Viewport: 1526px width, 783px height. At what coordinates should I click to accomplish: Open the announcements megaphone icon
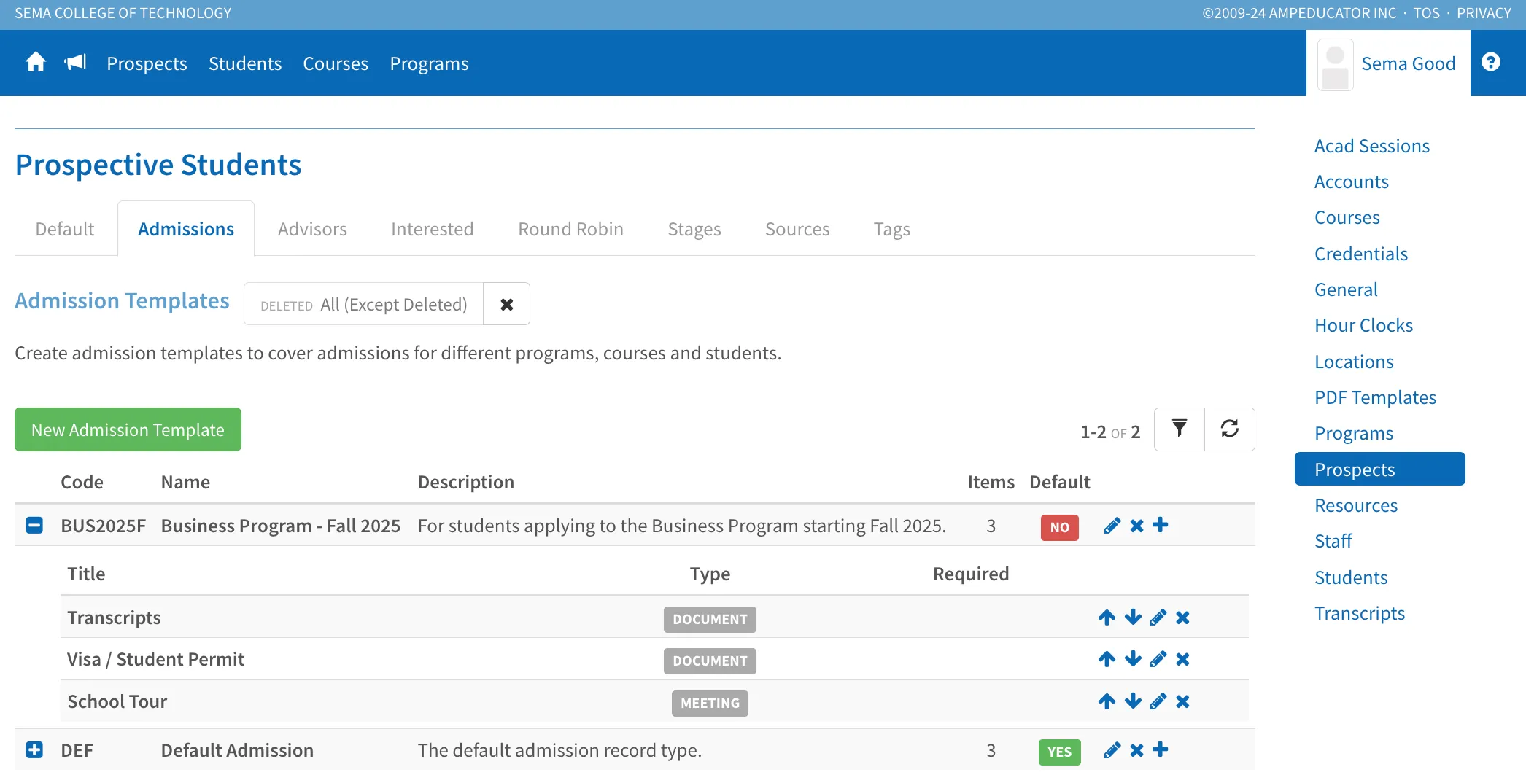coord(75,63)
